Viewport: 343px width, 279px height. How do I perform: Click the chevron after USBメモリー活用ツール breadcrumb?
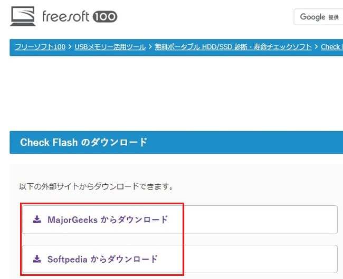point(149,47)
